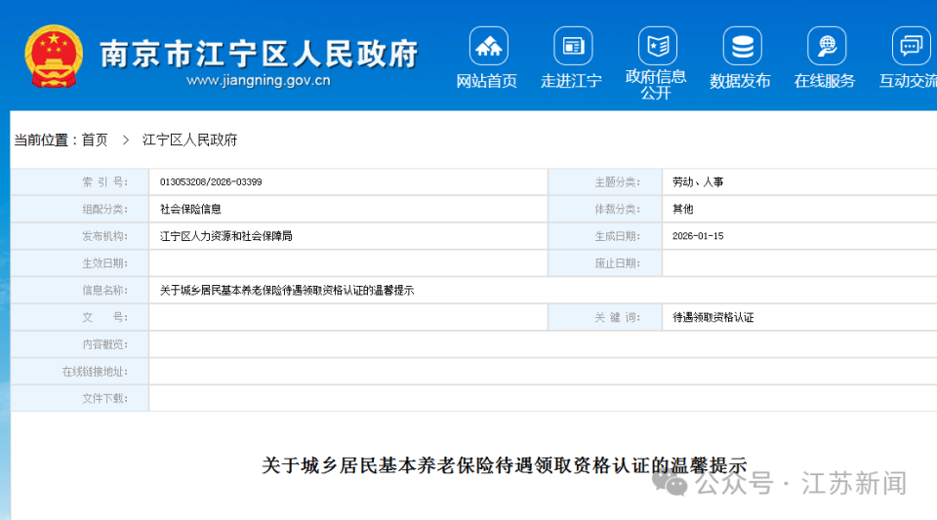This screenshot has height=520, width=937.
Task: Click the 内容概览 label cell
Action: click(x=79, y=344)
